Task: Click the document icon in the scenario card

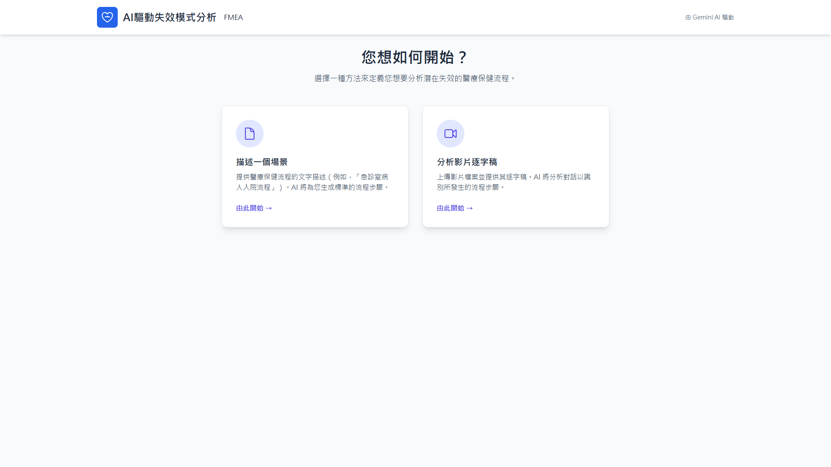Action: [x=250, y=134]
